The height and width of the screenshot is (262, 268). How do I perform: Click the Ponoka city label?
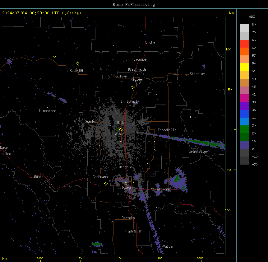coord(149,42)
